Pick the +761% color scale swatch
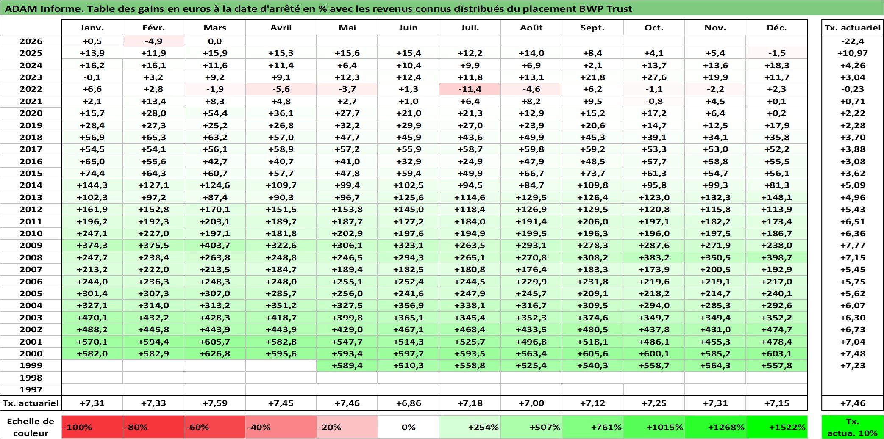 pyautogui.click(x=593, y=427)
